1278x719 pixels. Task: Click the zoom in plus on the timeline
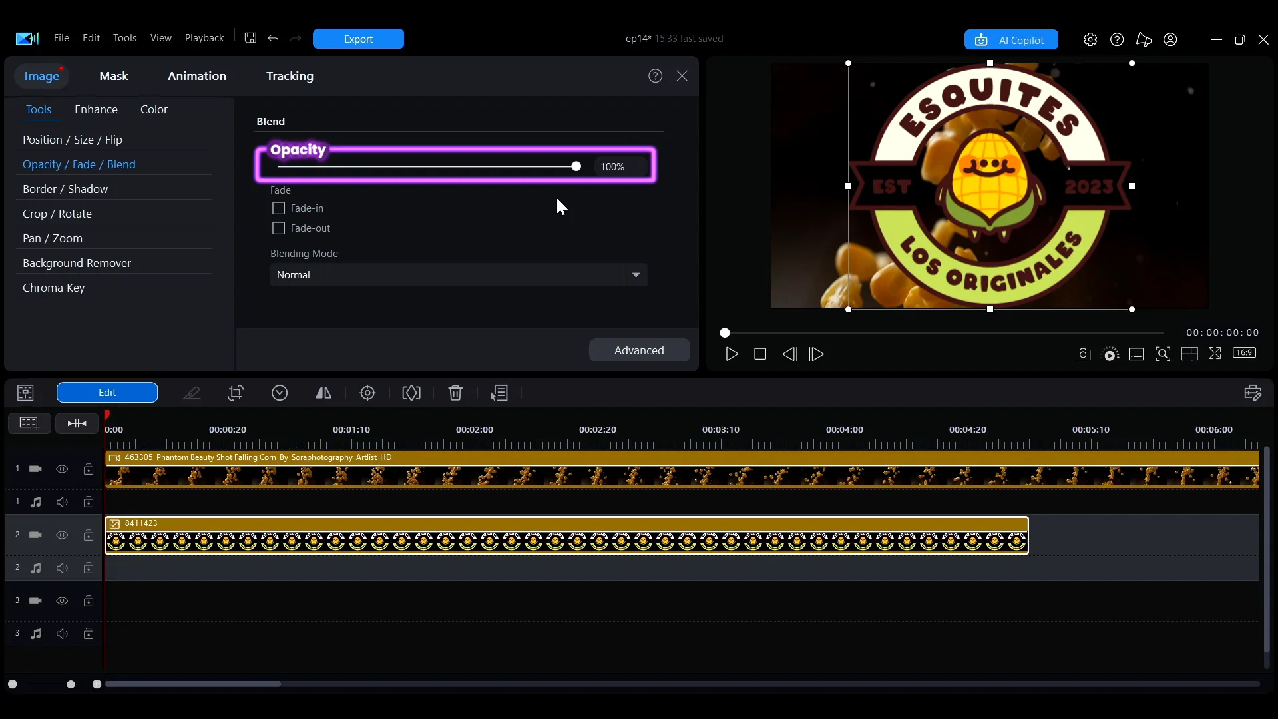pyautogui.click(x=97, y=684)
